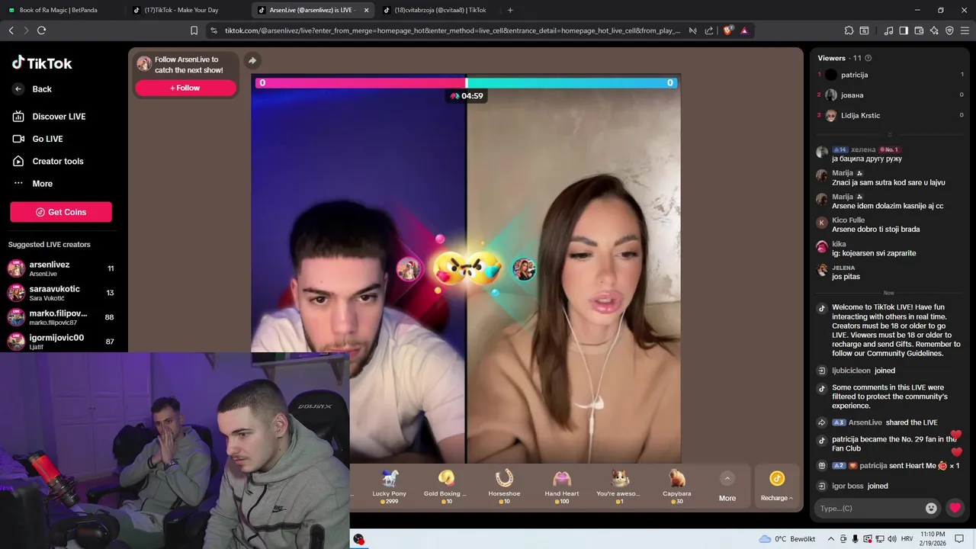The width and height of the screenshot is (976, 549).
Task: Open the Recharge coins menu
Action: pyautogui.click(x=777, y=486)
